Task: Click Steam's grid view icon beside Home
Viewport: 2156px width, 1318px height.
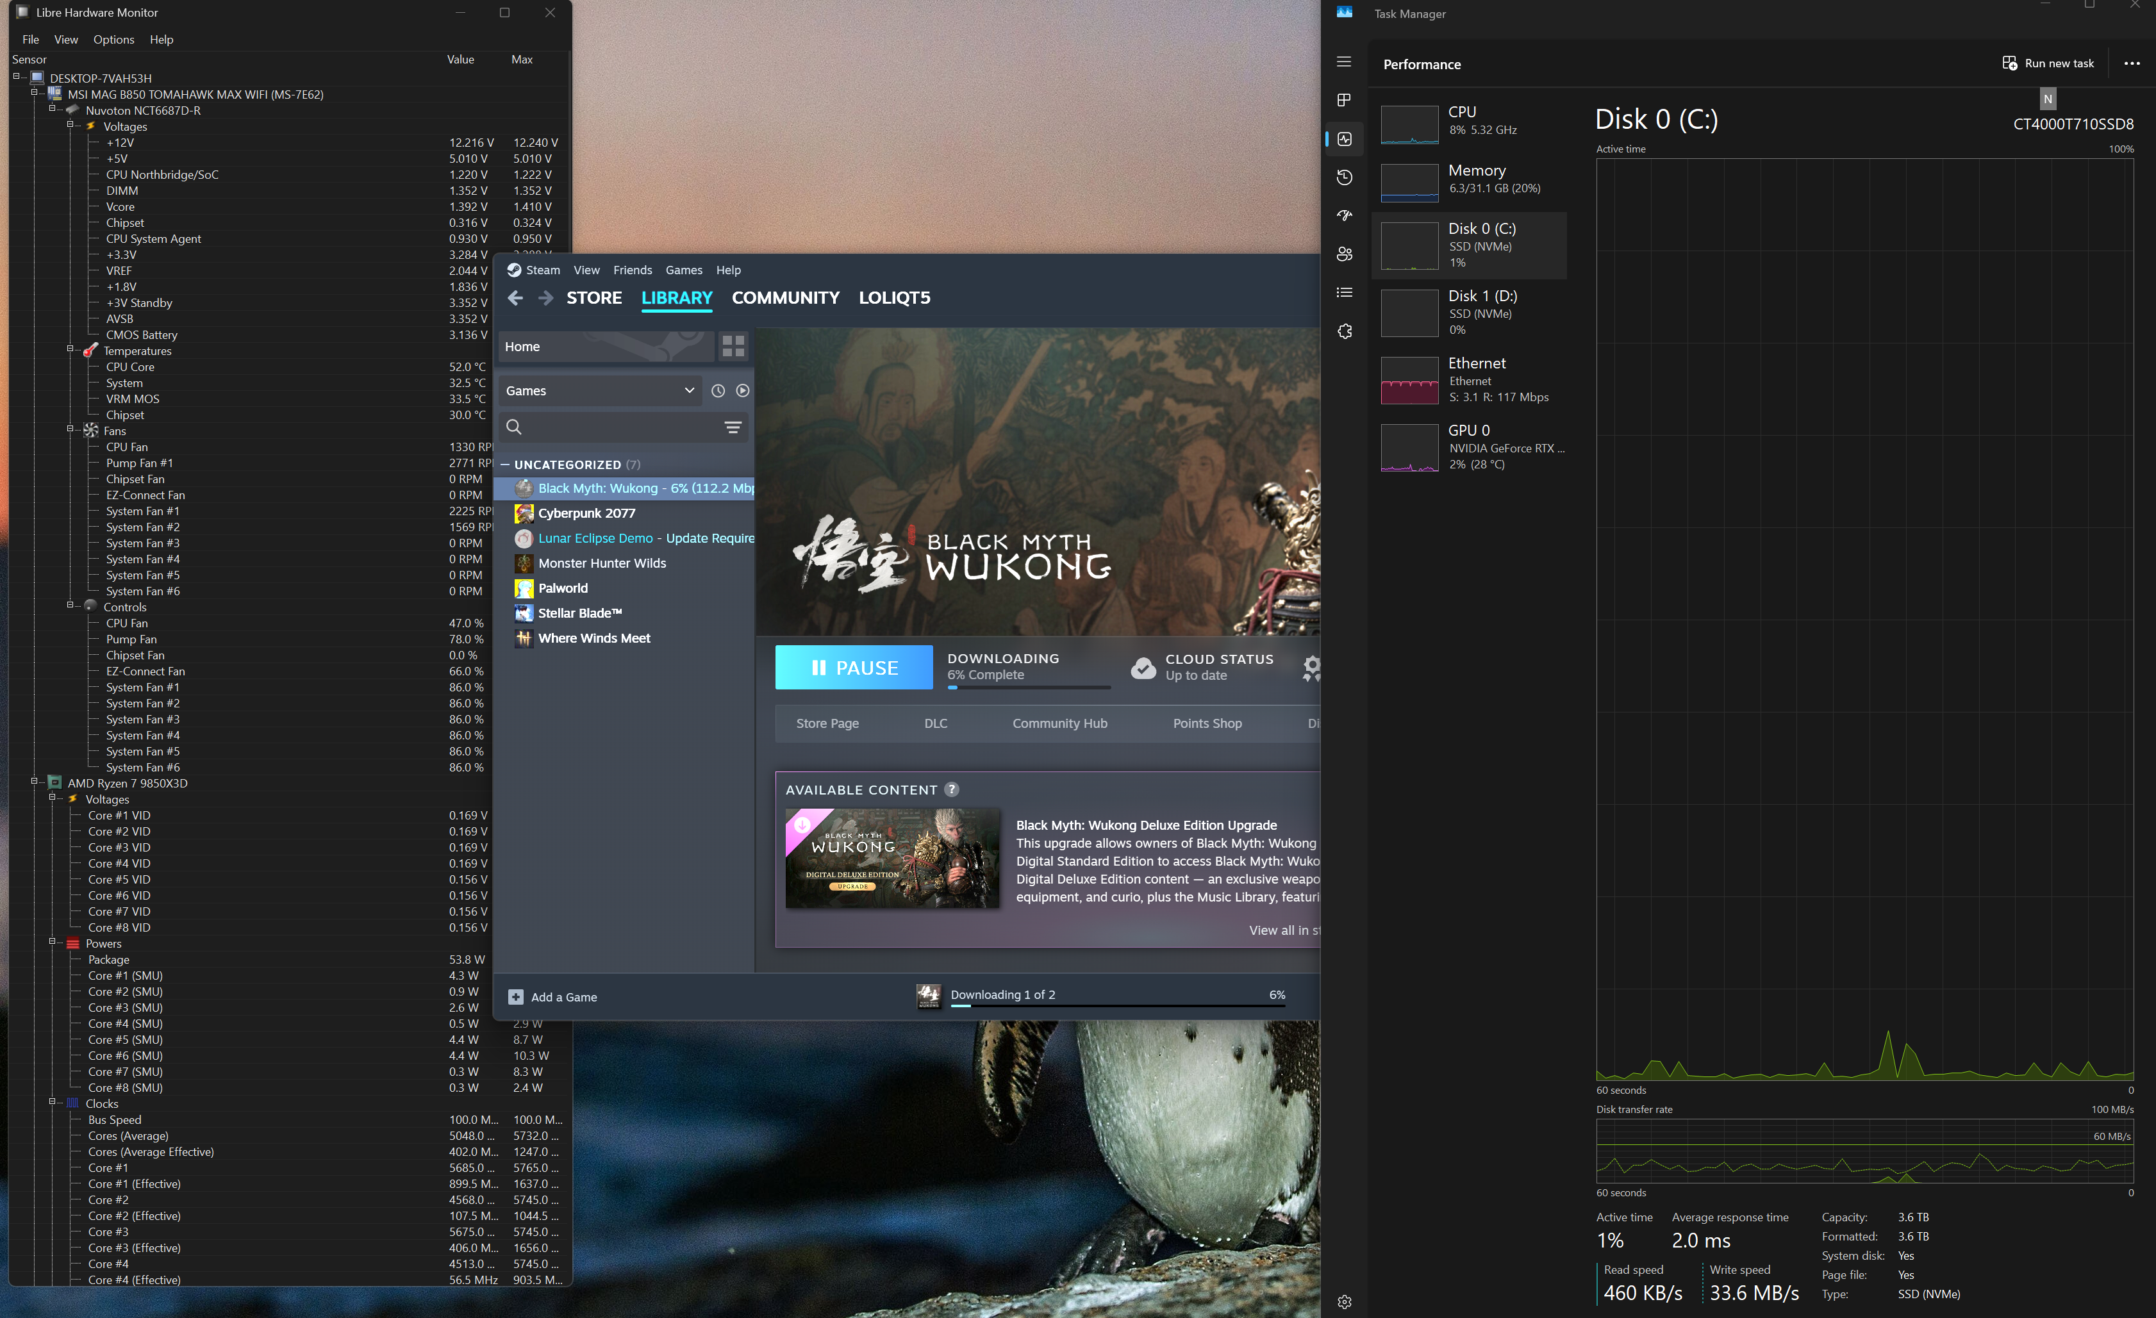Action: [x=733, y=347]
